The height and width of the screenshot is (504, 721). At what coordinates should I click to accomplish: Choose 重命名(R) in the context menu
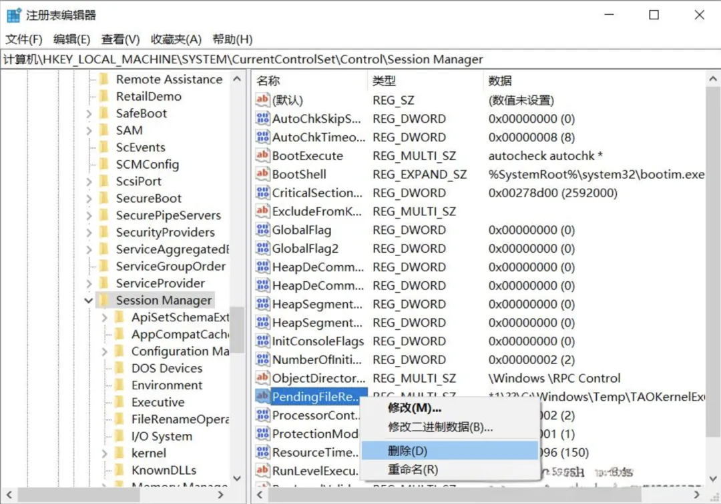click(x=450, y=469)
